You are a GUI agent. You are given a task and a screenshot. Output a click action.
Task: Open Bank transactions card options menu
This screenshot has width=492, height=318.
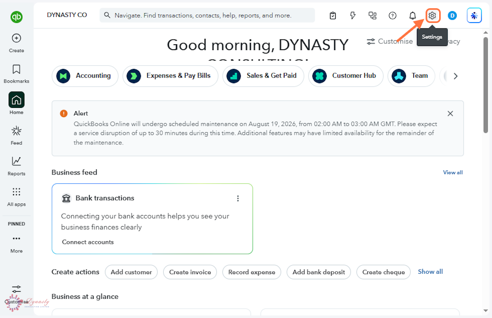coord(238,199)
